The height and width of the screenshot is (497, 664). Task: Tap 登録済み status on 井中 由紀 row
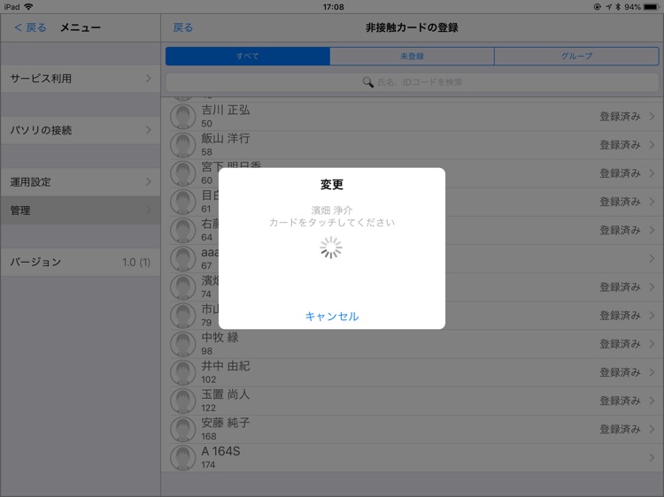click(620, 372)
